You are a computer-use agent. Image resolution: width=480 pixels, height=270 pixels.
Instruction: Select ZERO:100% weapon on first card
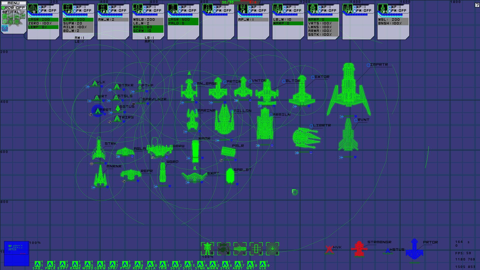click(x=43, y=23)
